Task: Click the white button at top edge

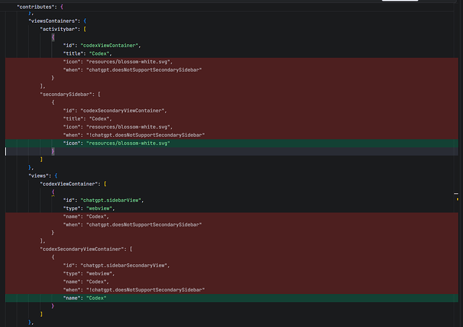Action: (400, 1)
